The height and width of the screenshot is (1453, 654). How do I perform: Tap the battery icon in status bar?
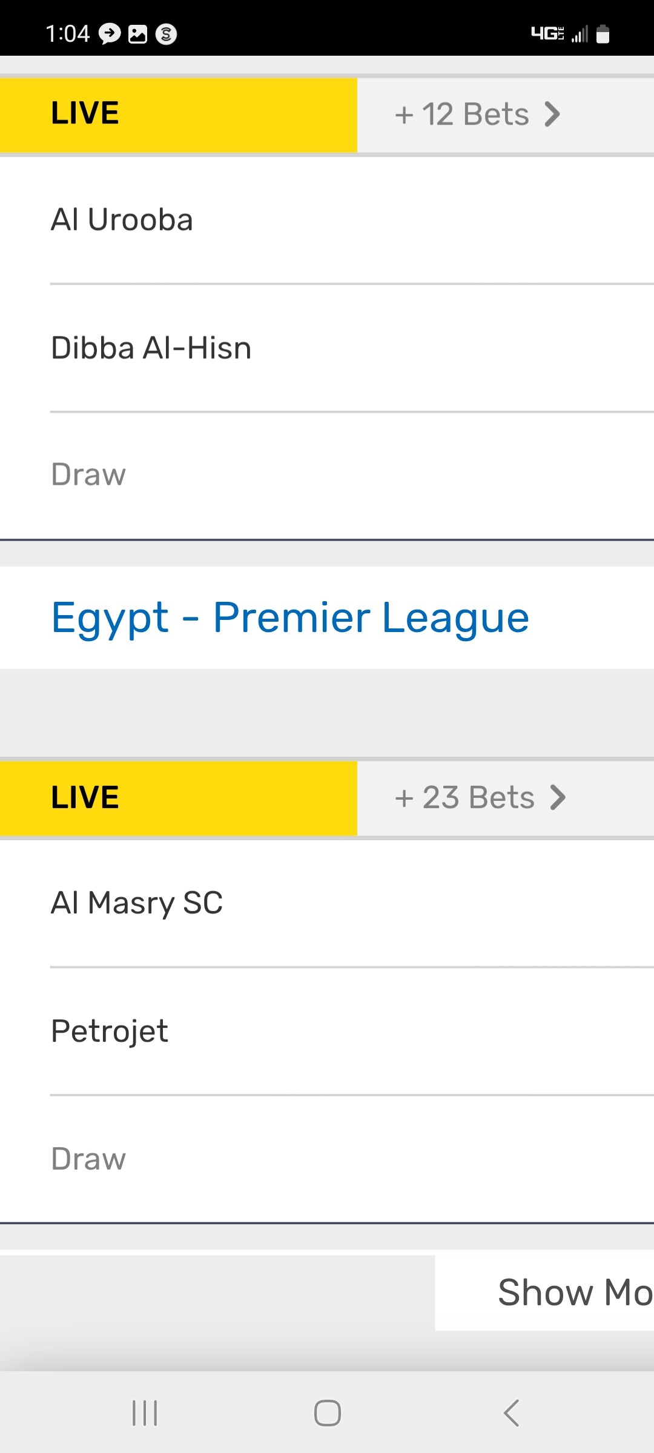tap(603, 34)
